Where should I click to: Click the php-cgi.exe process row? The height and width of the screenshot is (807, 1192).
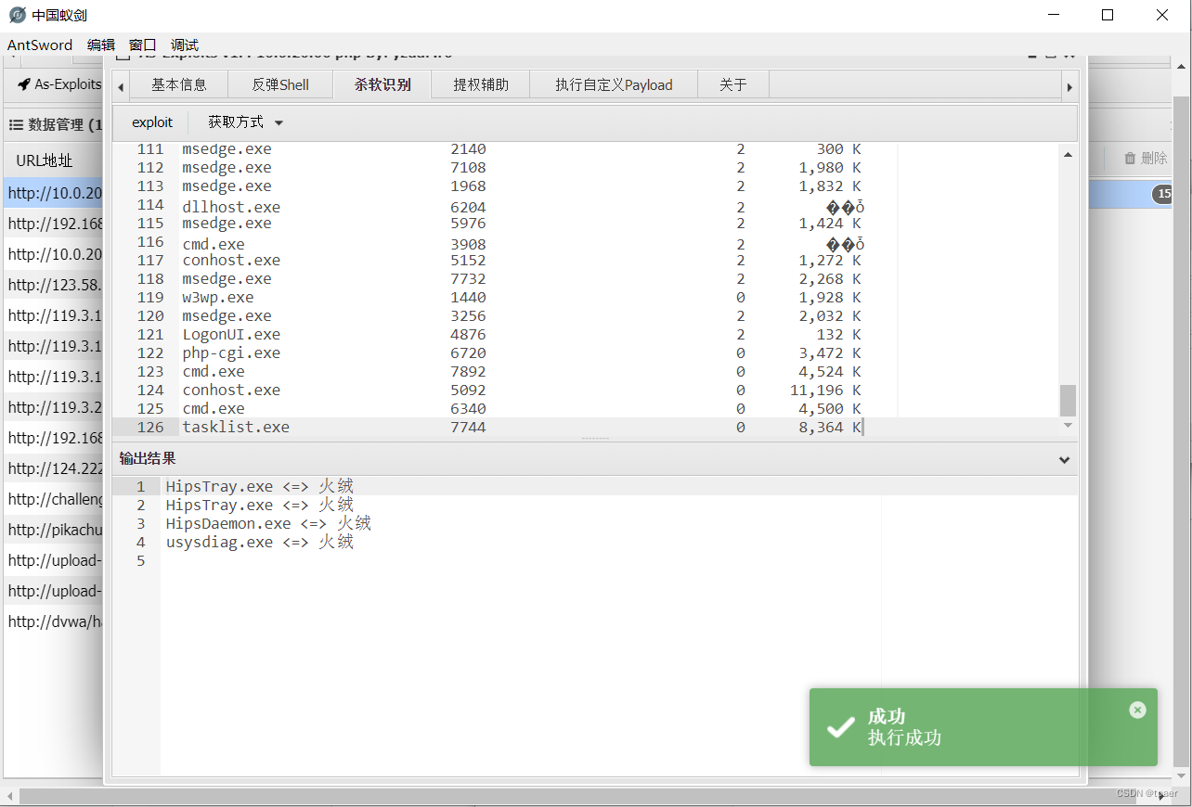[x=586, y=353]
